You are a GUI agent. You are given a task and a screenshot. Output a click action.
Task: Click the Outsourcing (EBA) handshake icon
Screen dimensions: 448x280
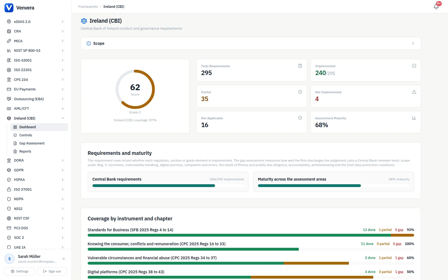point(9,99)
